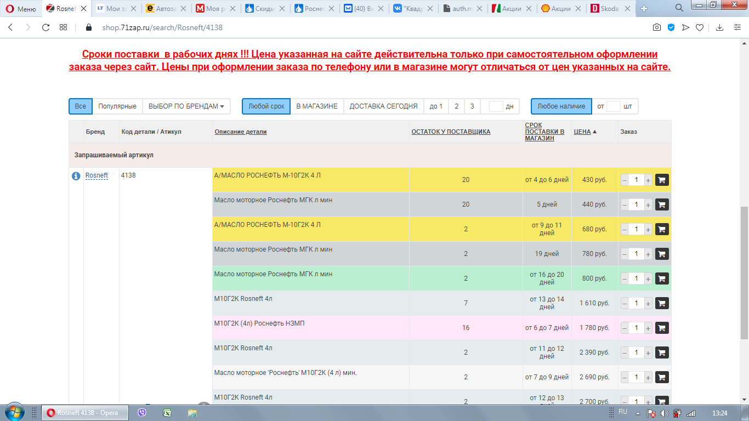Open volume control in system tray

pos(664,413)
